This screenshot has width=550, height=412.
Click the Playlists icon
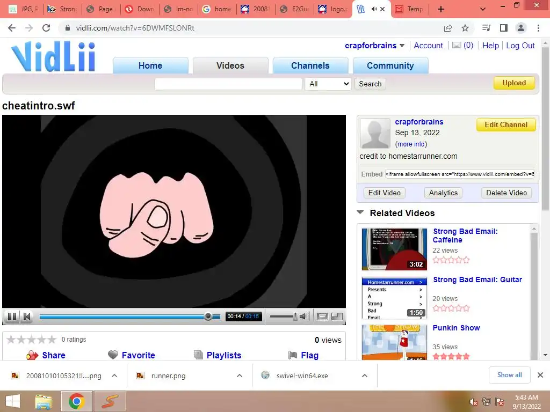(198, 355)
